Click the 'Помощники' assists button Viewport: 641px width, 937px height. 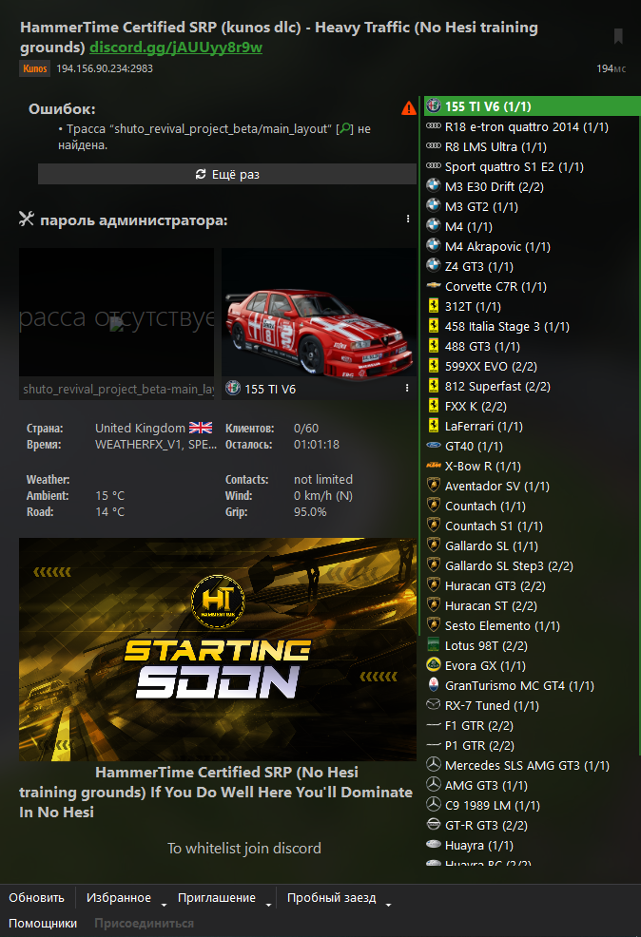click(x=43, y=924)
